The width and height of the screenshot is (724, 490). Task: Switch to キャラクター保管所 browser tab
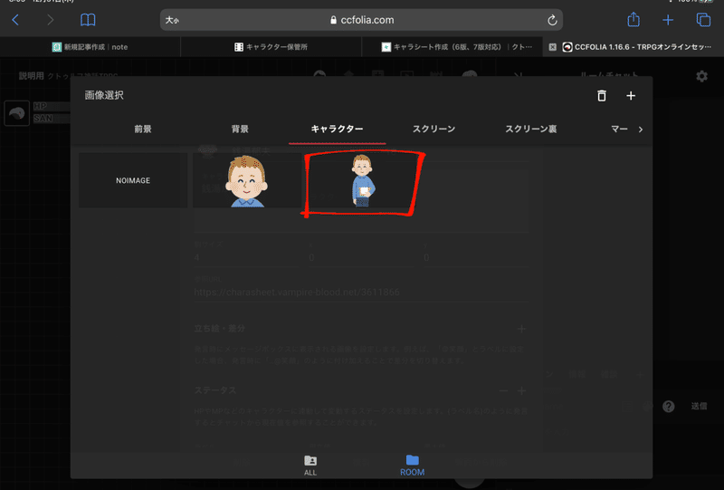click(271, 47)
